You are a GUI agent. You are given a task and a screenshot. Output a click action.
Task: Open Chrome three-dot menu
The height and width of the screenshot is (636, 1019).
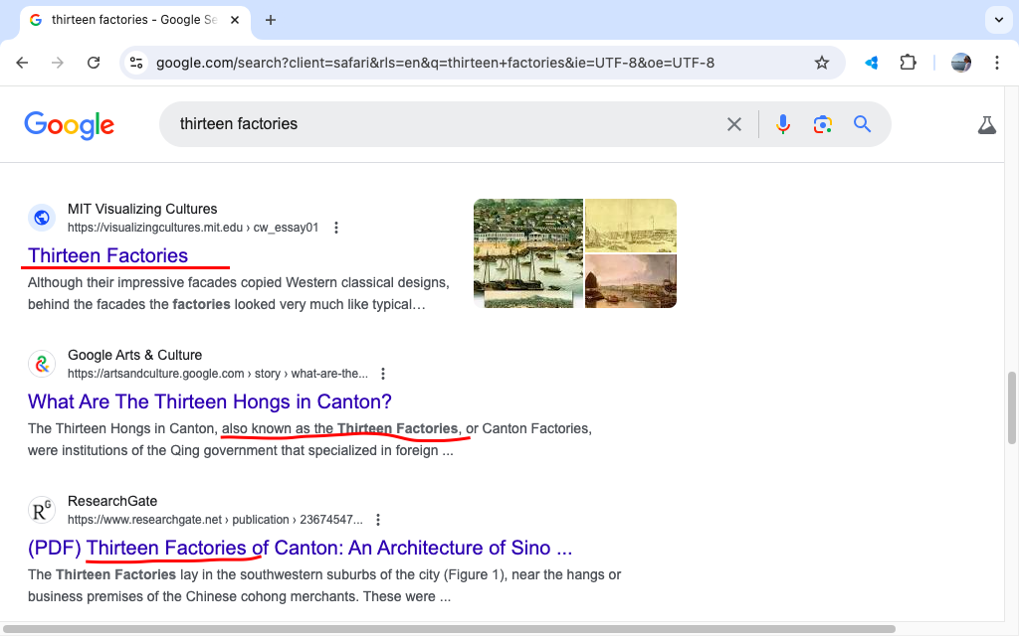[x=996, y=63]
